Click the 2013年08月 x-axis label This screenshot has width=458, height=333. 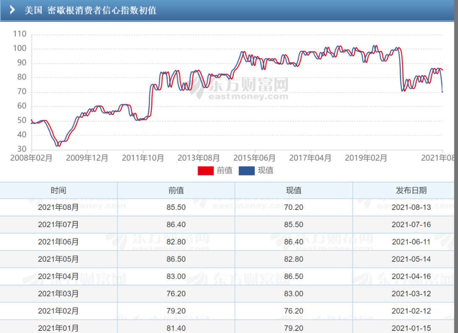[198, 158]
